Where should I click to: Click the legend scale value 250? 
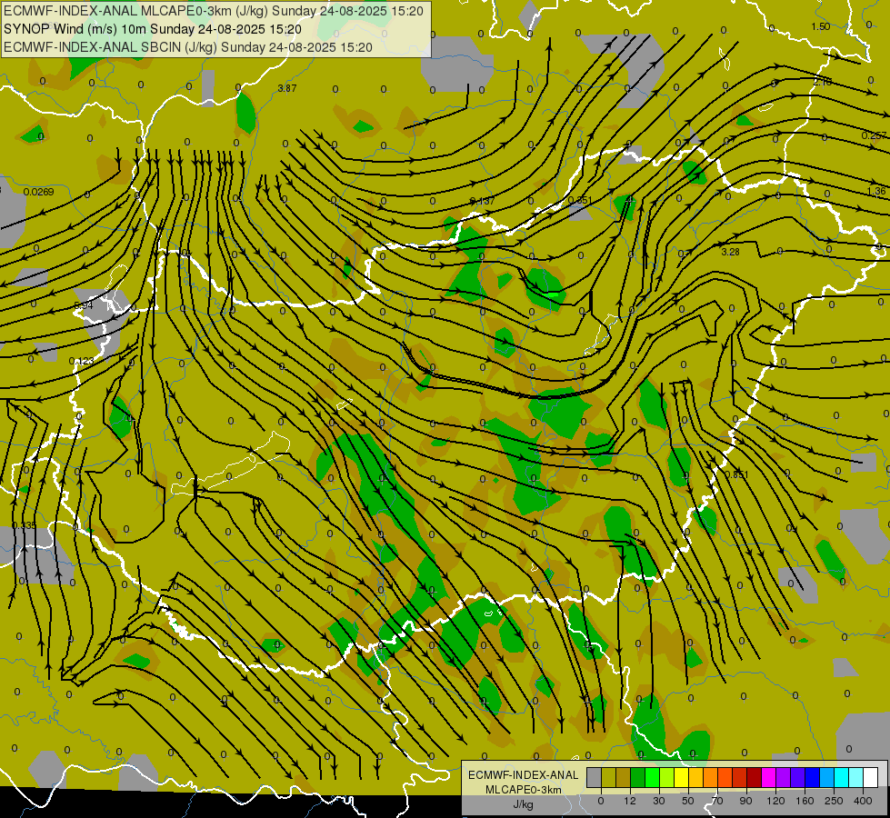click(834, 801)
